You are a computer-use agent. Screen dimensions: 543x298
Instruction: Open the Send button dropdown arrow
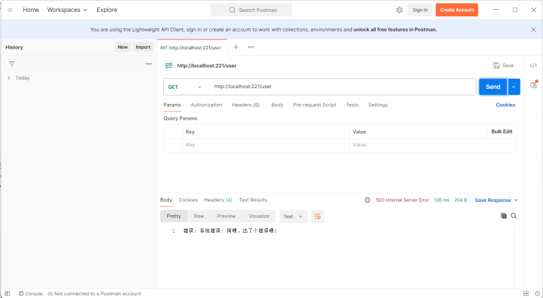(514, 87)
